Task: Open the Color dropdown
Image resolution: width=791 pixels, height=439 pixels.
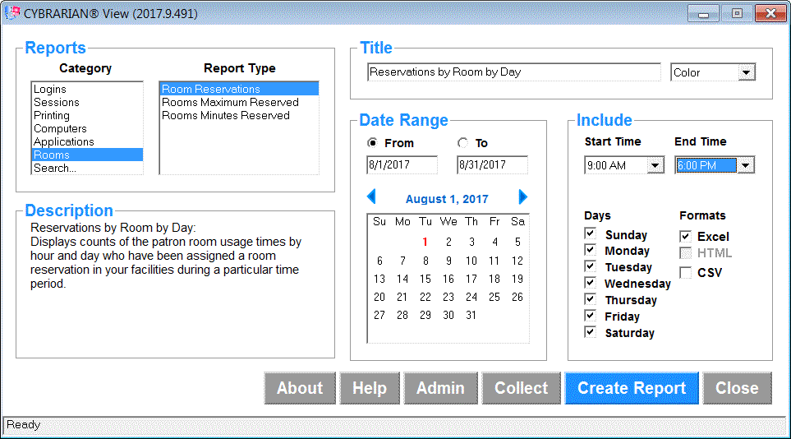Action: (x=746, y=72)
